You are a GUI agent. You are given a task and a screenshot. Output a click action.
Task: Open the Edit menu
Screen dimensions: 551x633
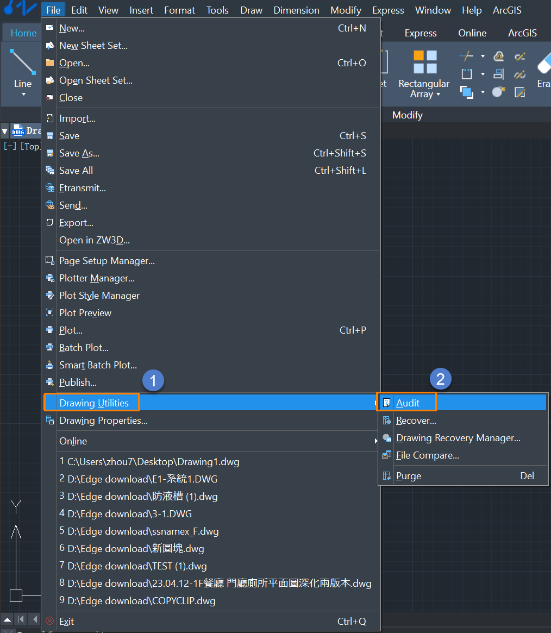[79, 10]
